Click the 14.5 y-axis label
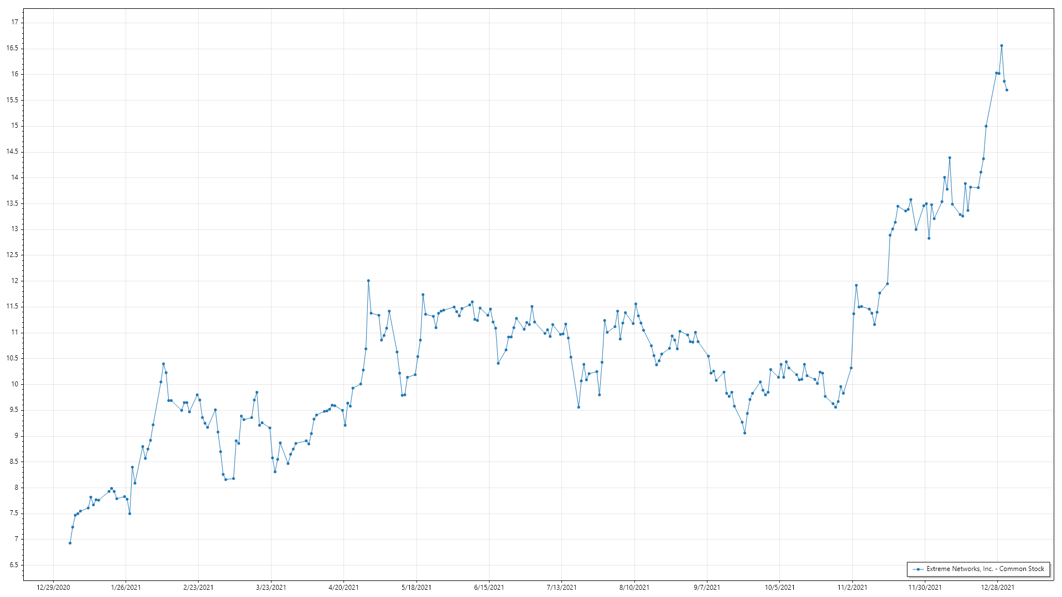Viewport: 1062px width, 597px height. tap(12, 151)
